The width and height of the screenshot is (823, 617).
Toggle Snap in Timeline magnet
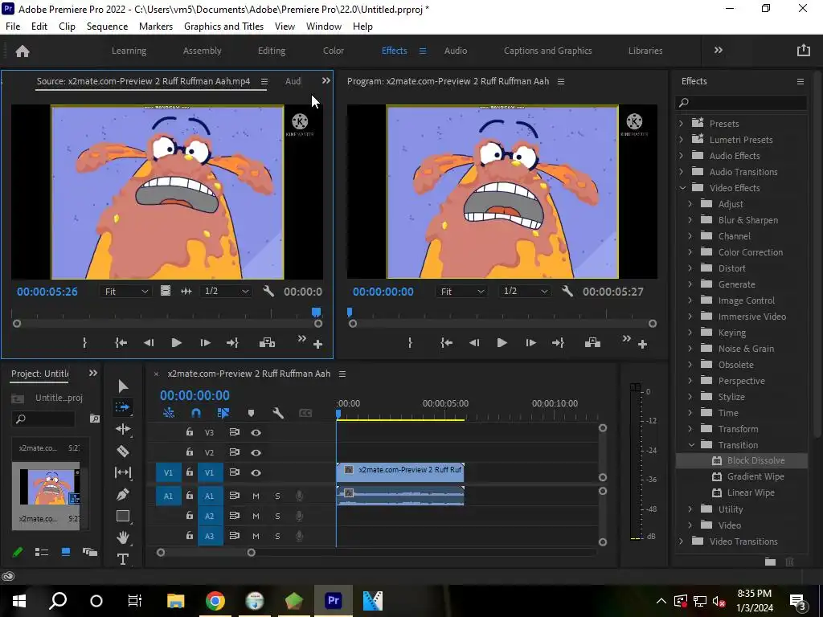(196, 414)
